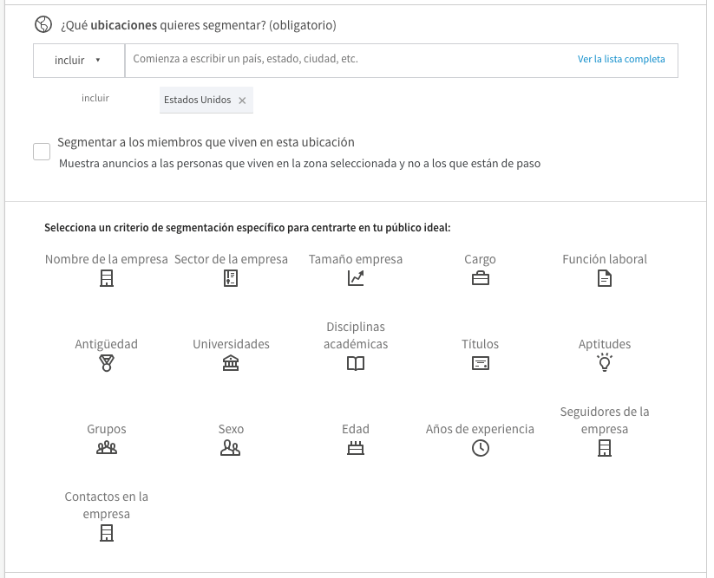Pick the Edad birthday cake icon
This screenshot has width=714, height=578.
[x=356, y=448]
